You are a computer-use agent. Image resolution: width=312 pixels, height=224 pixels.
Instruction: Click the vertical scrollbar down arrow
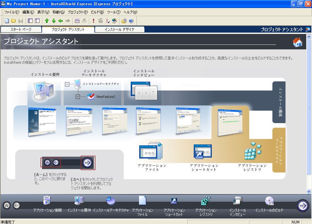(x=309, y=191)
